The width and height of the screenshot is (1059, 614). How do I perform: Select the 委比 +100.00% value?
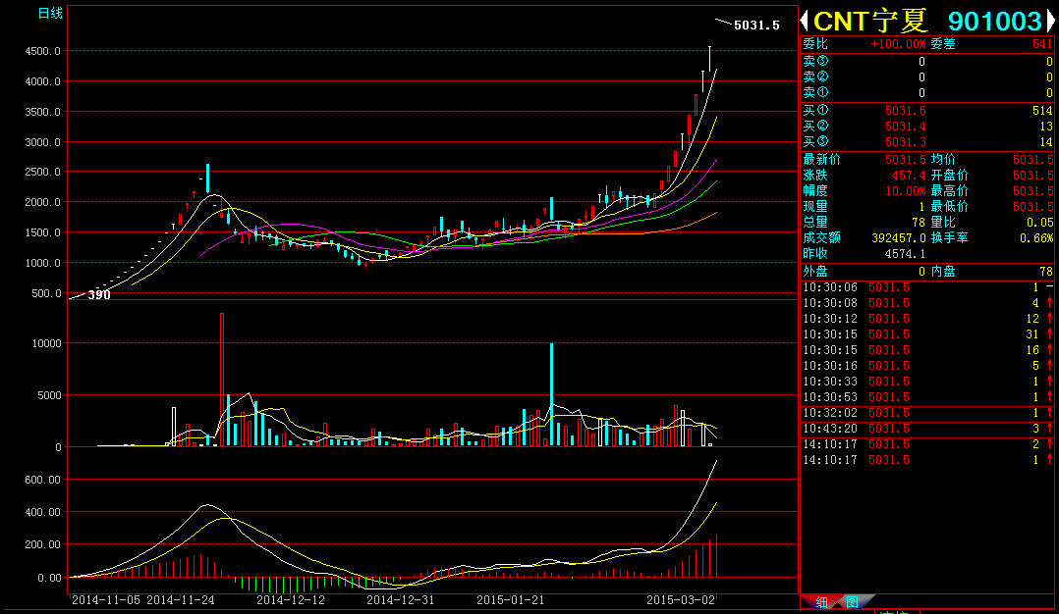click(x=898, y=44)
